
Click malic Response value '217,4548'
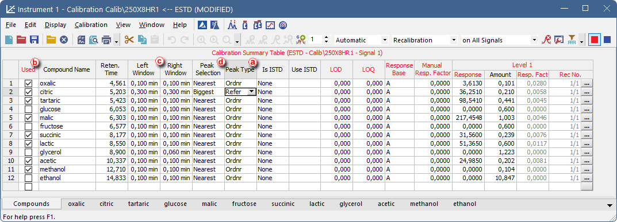[x=468, y=118]
